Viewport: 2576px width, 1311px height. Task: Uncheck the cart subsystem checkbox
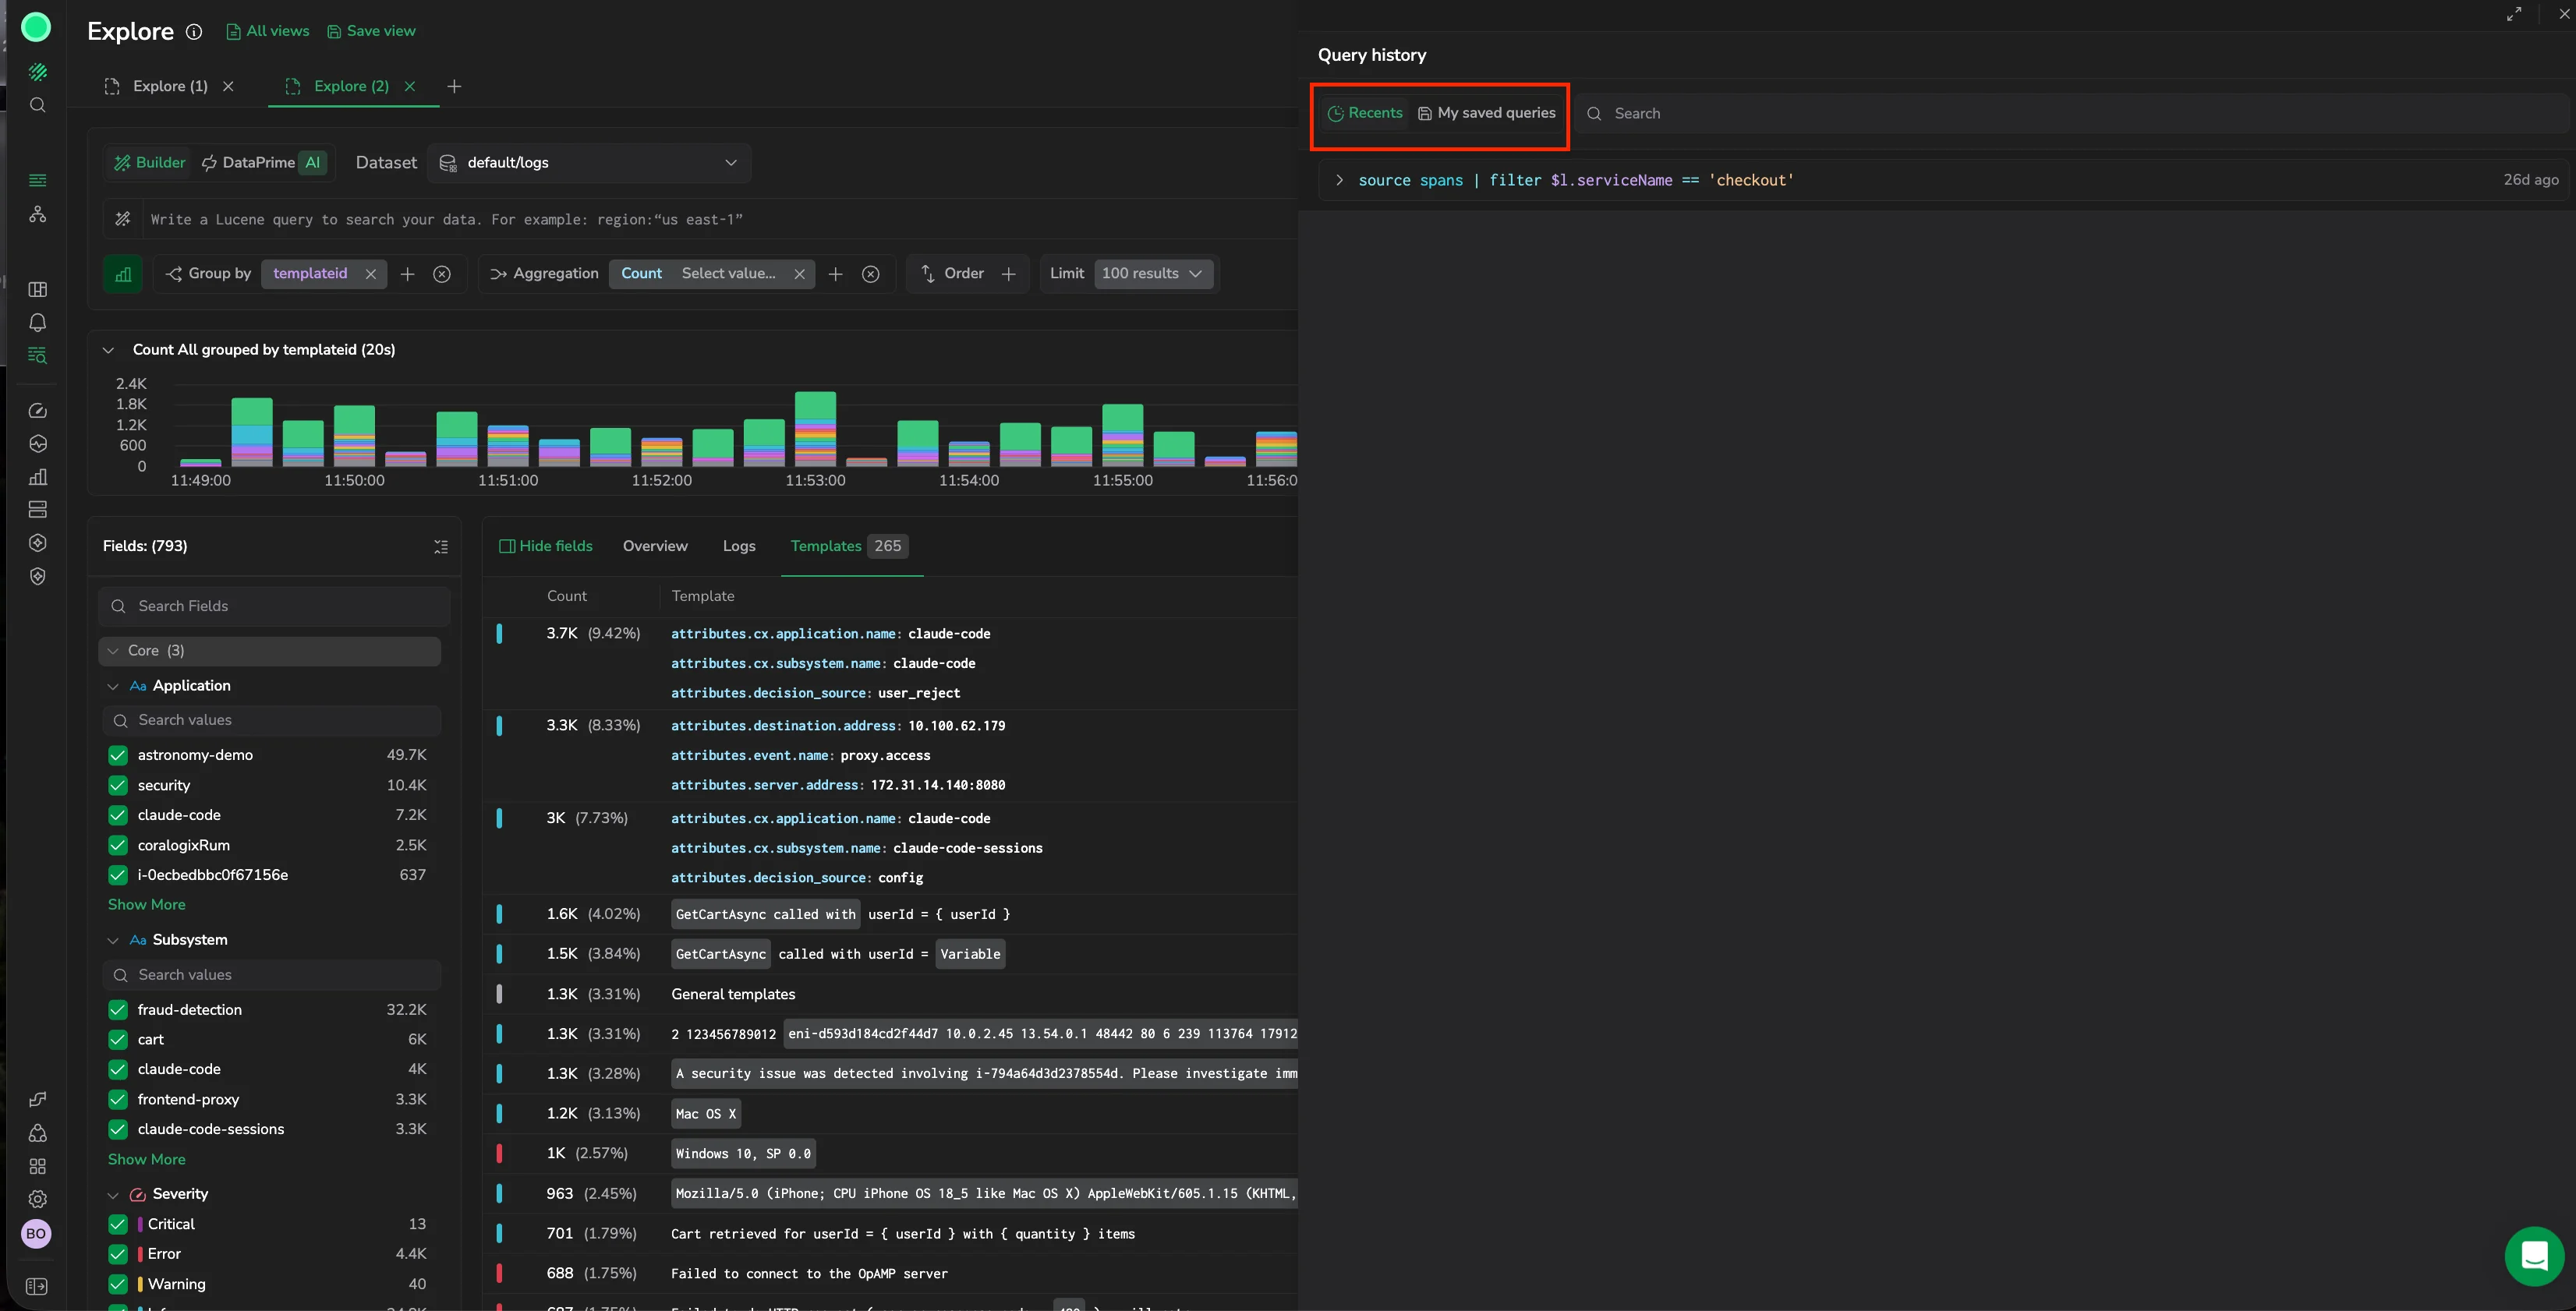(x=118, y=1040)
